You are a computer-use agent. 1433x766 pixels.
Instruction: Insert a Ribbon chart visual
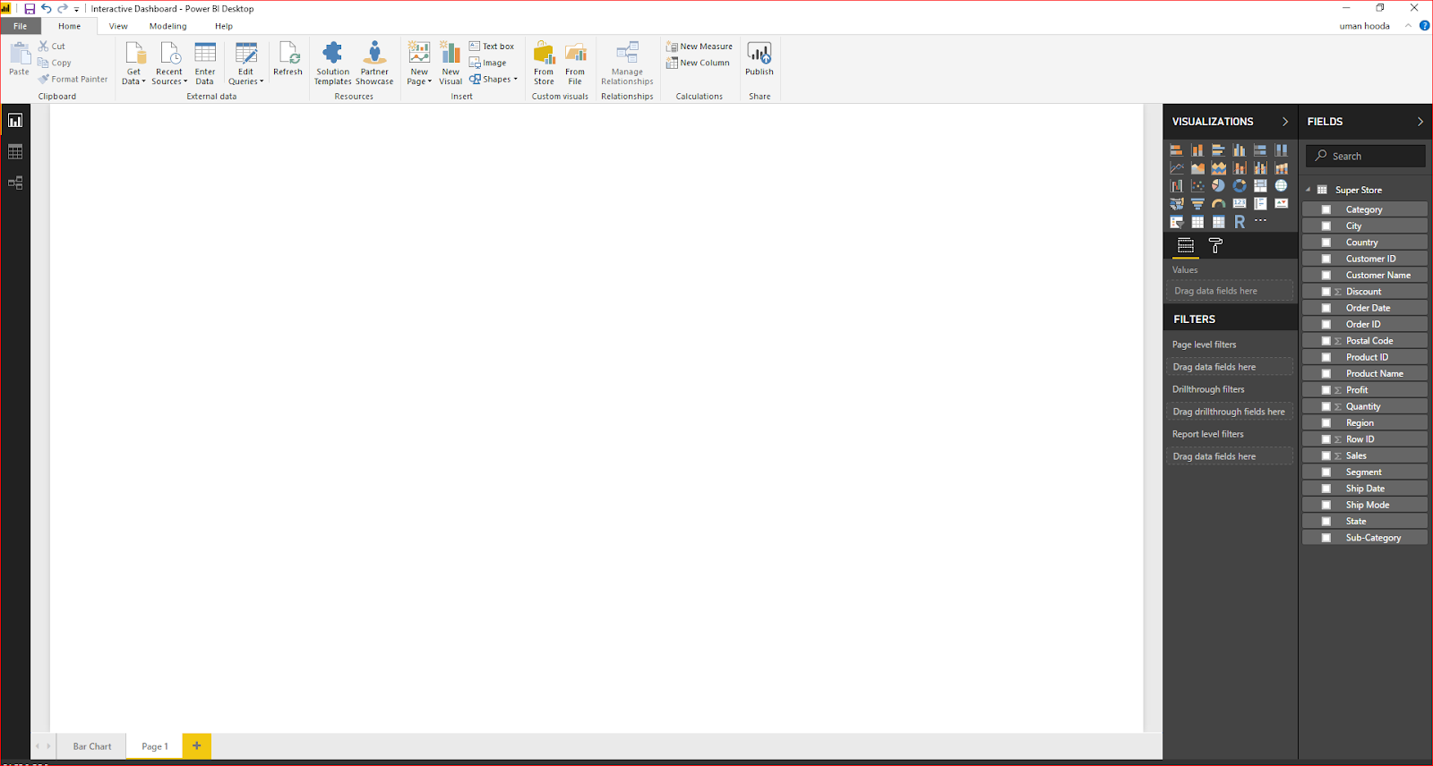1282,168
